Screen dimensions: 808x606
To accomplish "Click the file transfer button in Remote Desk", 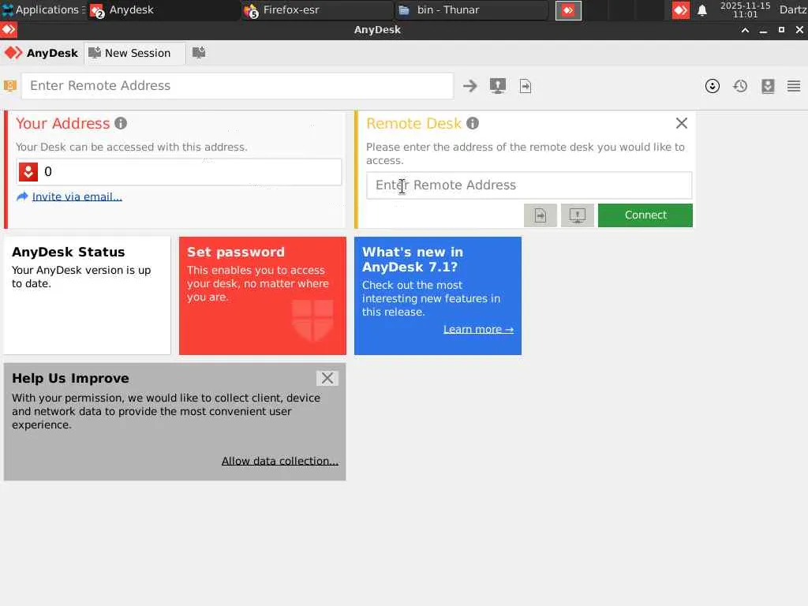I will click(540, 215).
